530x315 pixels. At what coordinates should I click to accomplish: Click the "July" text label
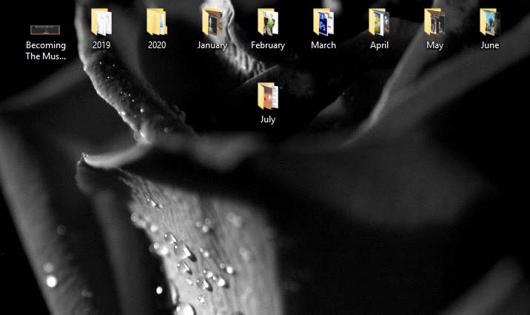[268, 119]
